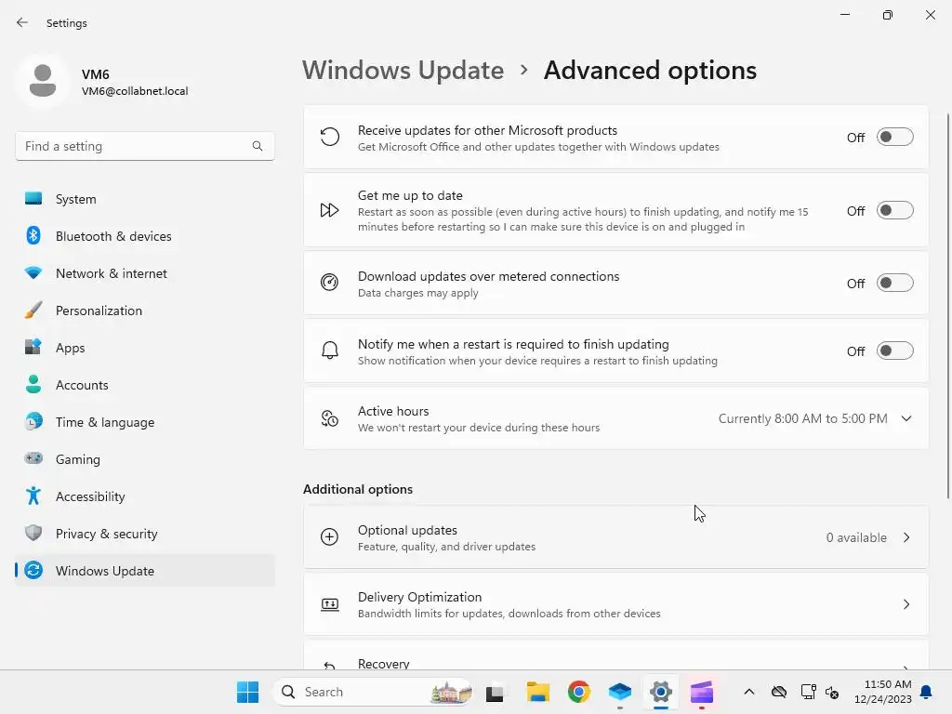Click the Privacy & security shield icon
This screenshot has width=952, height=714.
(x=33, y=533)
